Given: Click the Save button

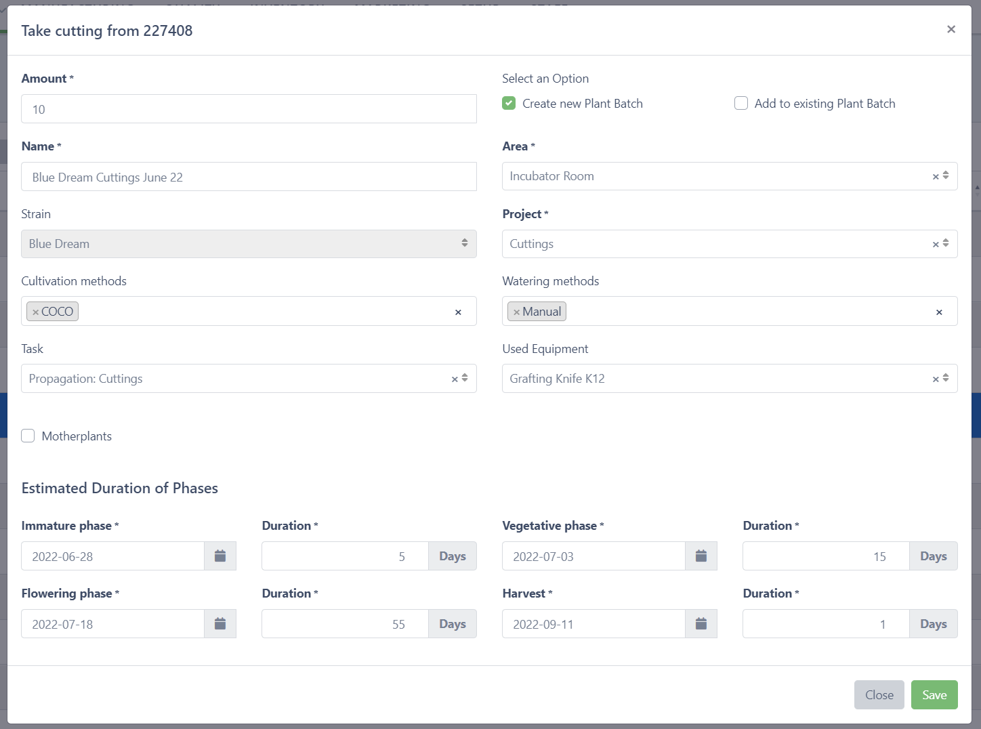Looking at the screenshot, I should pos(934,694).
